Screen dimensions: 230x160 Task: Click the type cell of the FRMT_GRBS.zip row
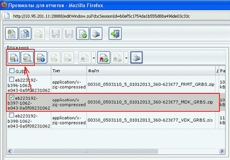[69, 85]
